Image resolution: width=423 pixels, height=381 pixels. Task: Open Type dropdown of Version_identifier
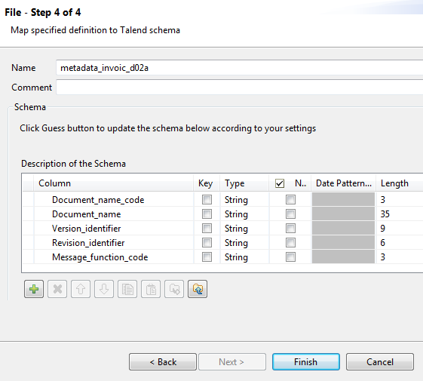click(x=244, y=229)
